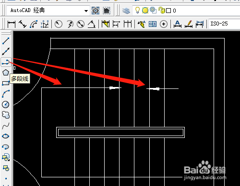Viewport: 240px width, 186px height.
Task: Select the Arc draw tool
Action: 6,94
